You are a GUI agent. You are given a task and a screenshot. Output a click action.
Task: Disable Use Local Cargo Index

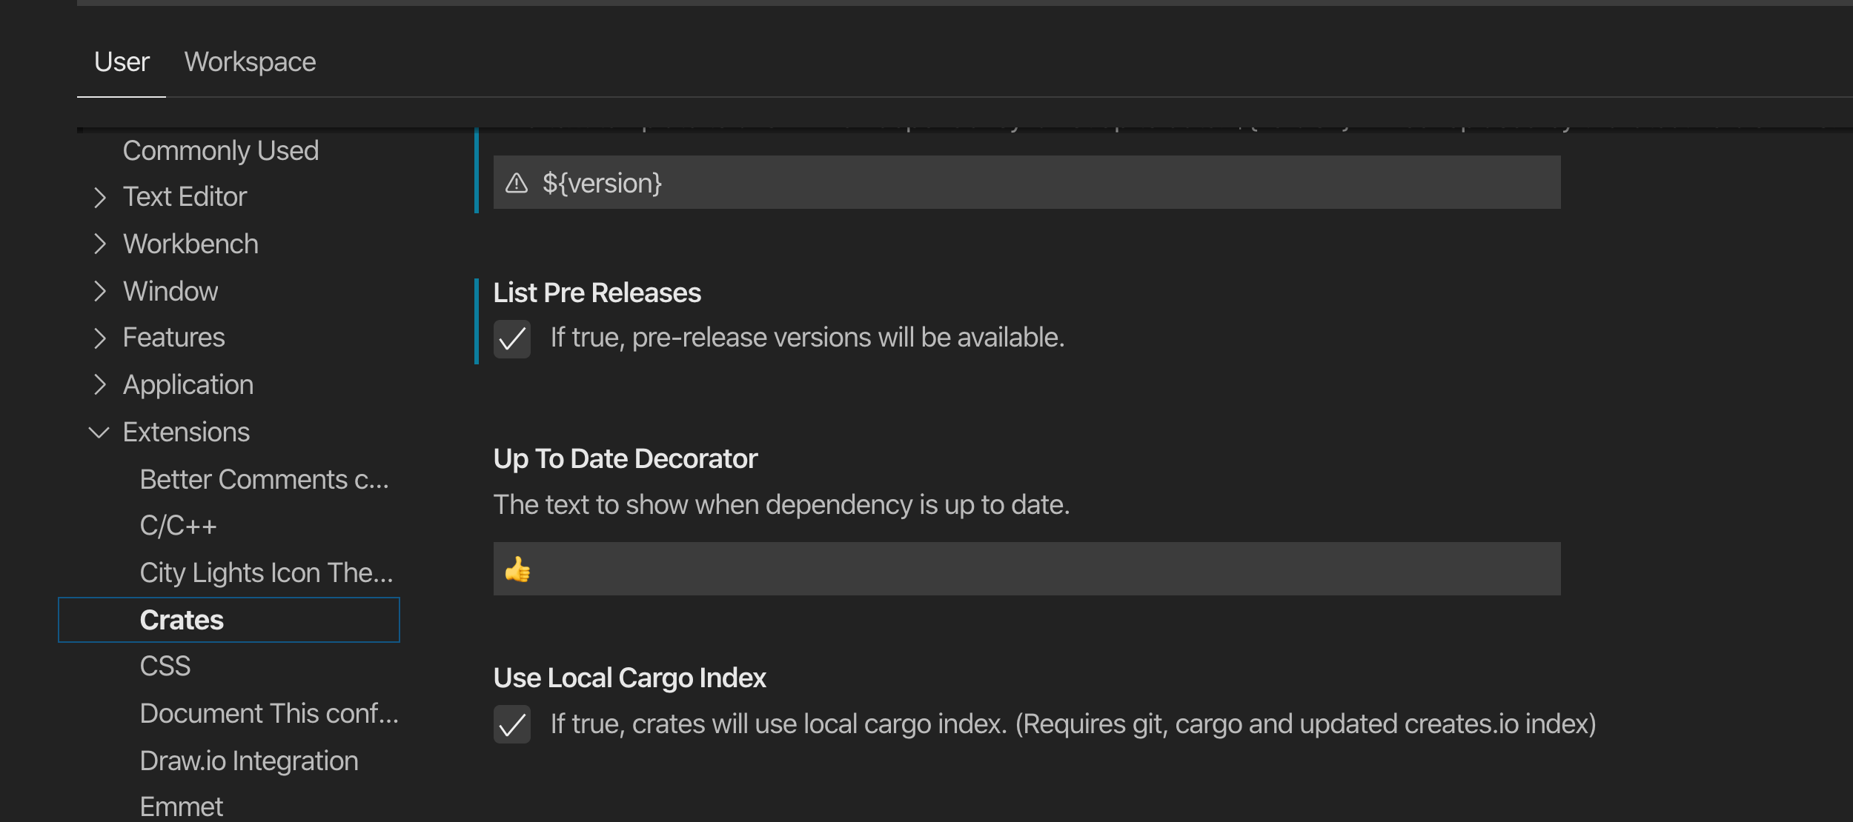(x=512, y=726)
